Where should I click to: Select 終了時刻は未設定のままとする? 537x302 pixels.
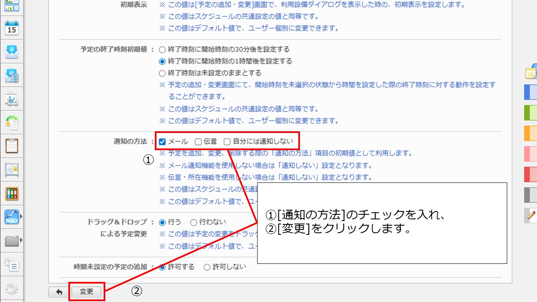pos(162,73)
